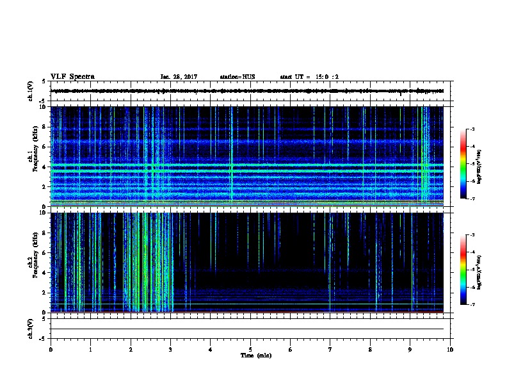Click time-axis tick label "6"
The image size is (507, 392).
(x=291, y=349)
